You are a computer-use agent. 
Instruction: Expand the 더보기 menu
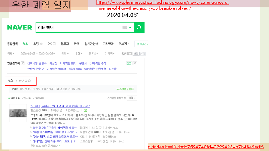(124, 44)
